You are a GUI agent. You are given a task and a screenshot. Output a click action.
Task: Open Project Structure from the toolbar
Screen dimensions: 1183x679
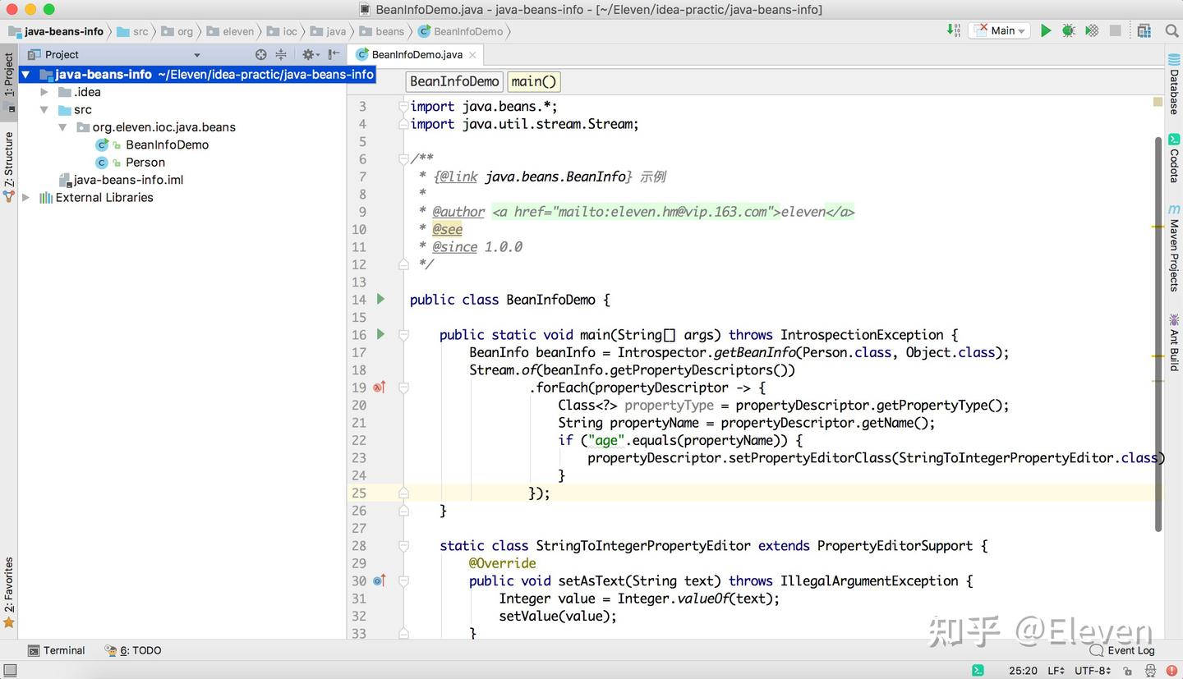tap(1144, 31)
